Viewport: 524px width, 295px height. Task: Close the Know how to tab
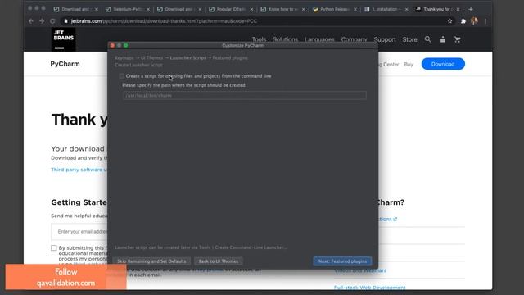click(x=304, y=9)
